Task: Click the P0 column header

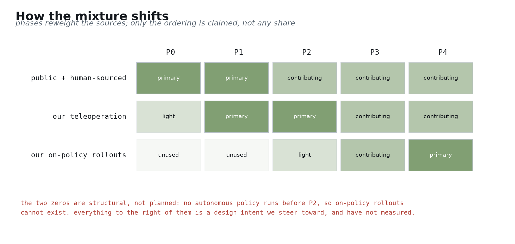Action: [x=170, y=52]
